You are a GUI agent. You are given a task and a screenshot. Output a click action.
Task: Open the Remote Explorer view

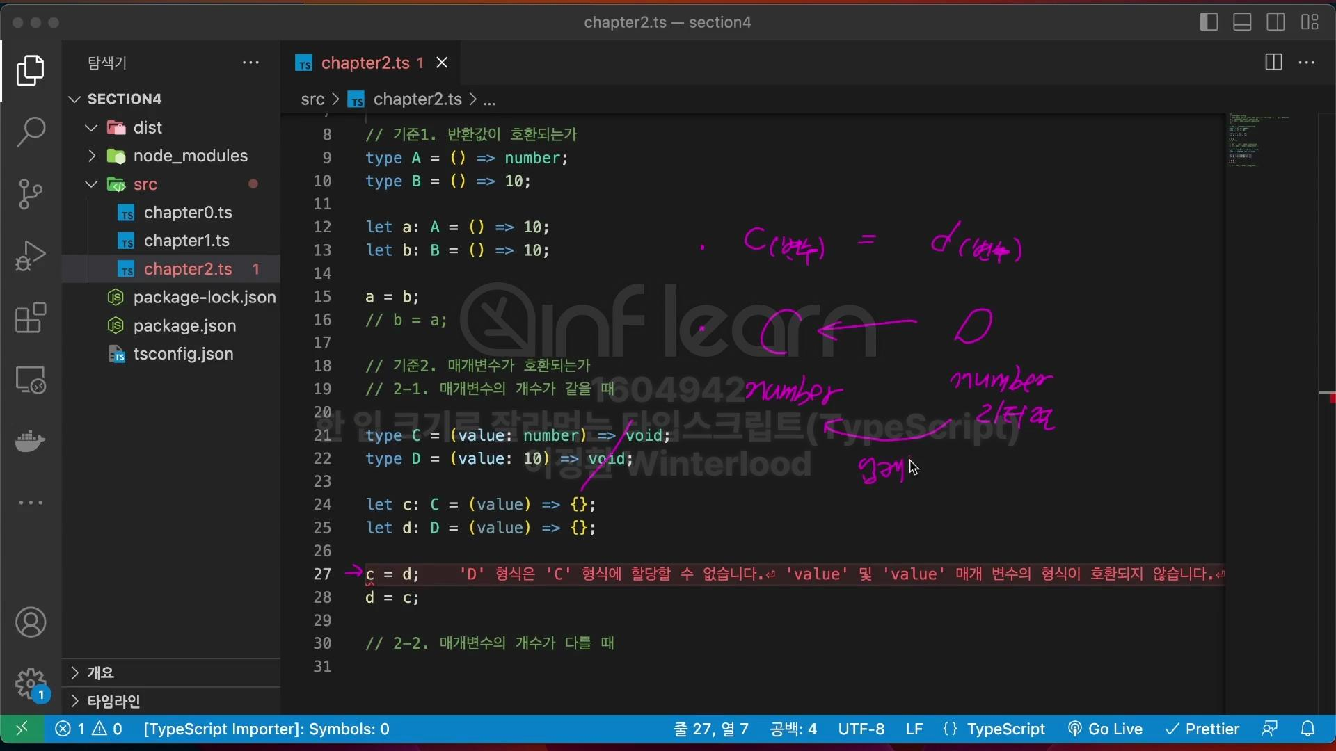pyautogui.click(x=31, y=380)
